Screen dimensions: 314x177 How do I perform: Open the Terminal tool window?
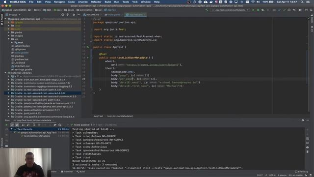67,172
